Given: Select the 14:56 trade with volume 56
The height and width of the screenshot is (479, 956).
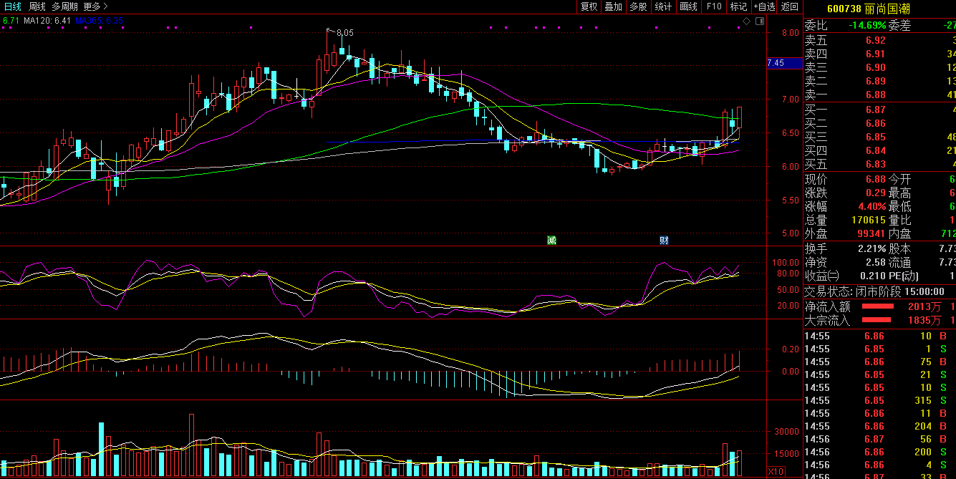Looking at the screenshot, I should click(x=879, y=439).
